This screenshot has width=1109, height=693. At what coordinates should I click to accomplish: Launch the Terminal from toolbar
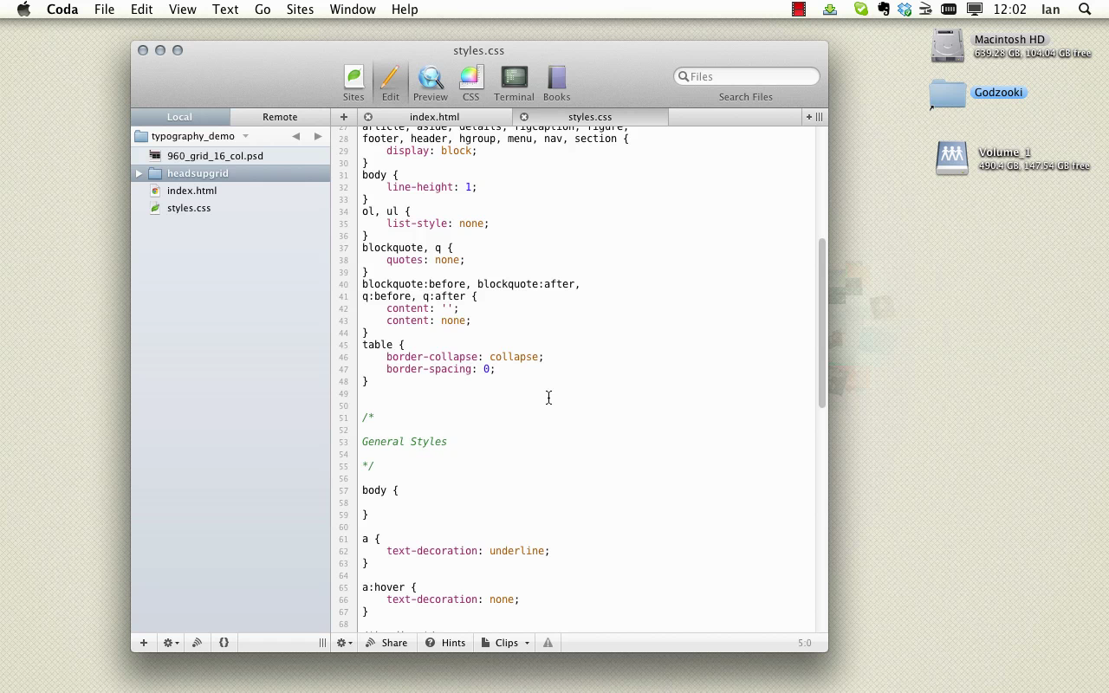coord(514,83)
